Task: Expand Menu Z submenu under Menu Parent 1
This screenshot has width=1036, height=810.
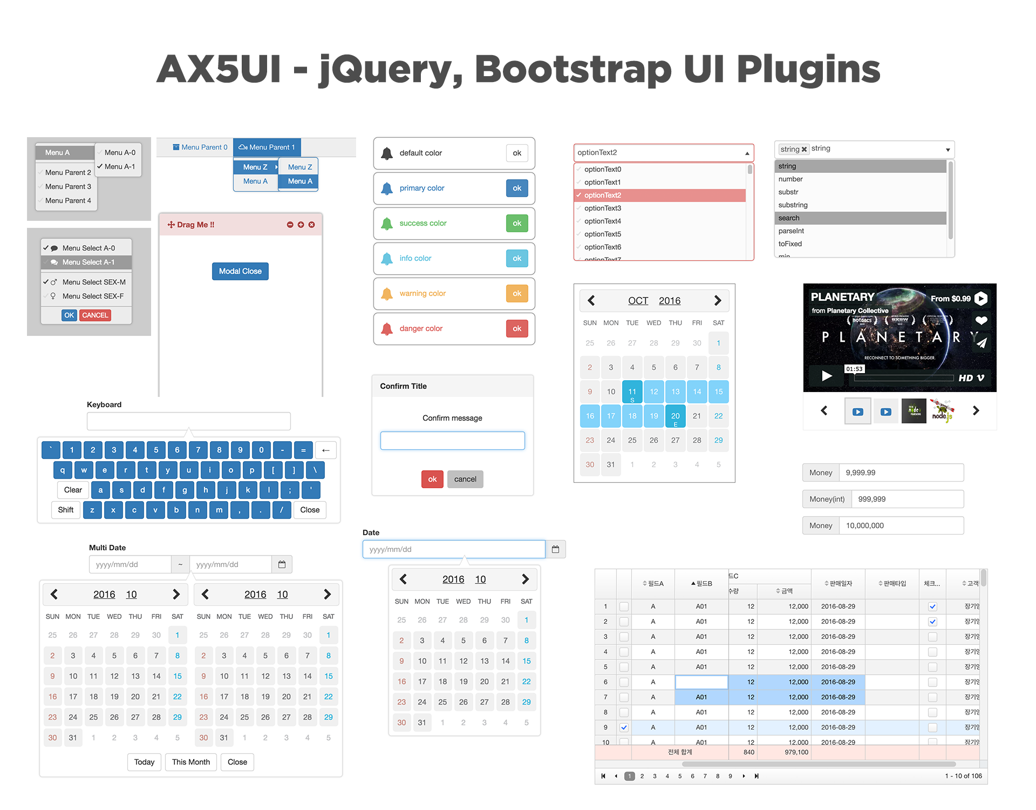Action: pyautogui.click(x=256, y=167)
